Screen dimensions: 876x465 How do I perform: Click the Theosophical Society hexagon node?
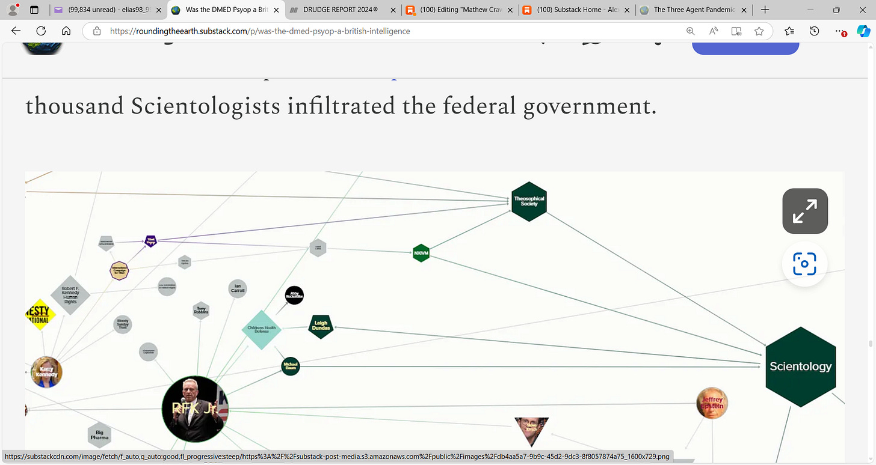529,201
